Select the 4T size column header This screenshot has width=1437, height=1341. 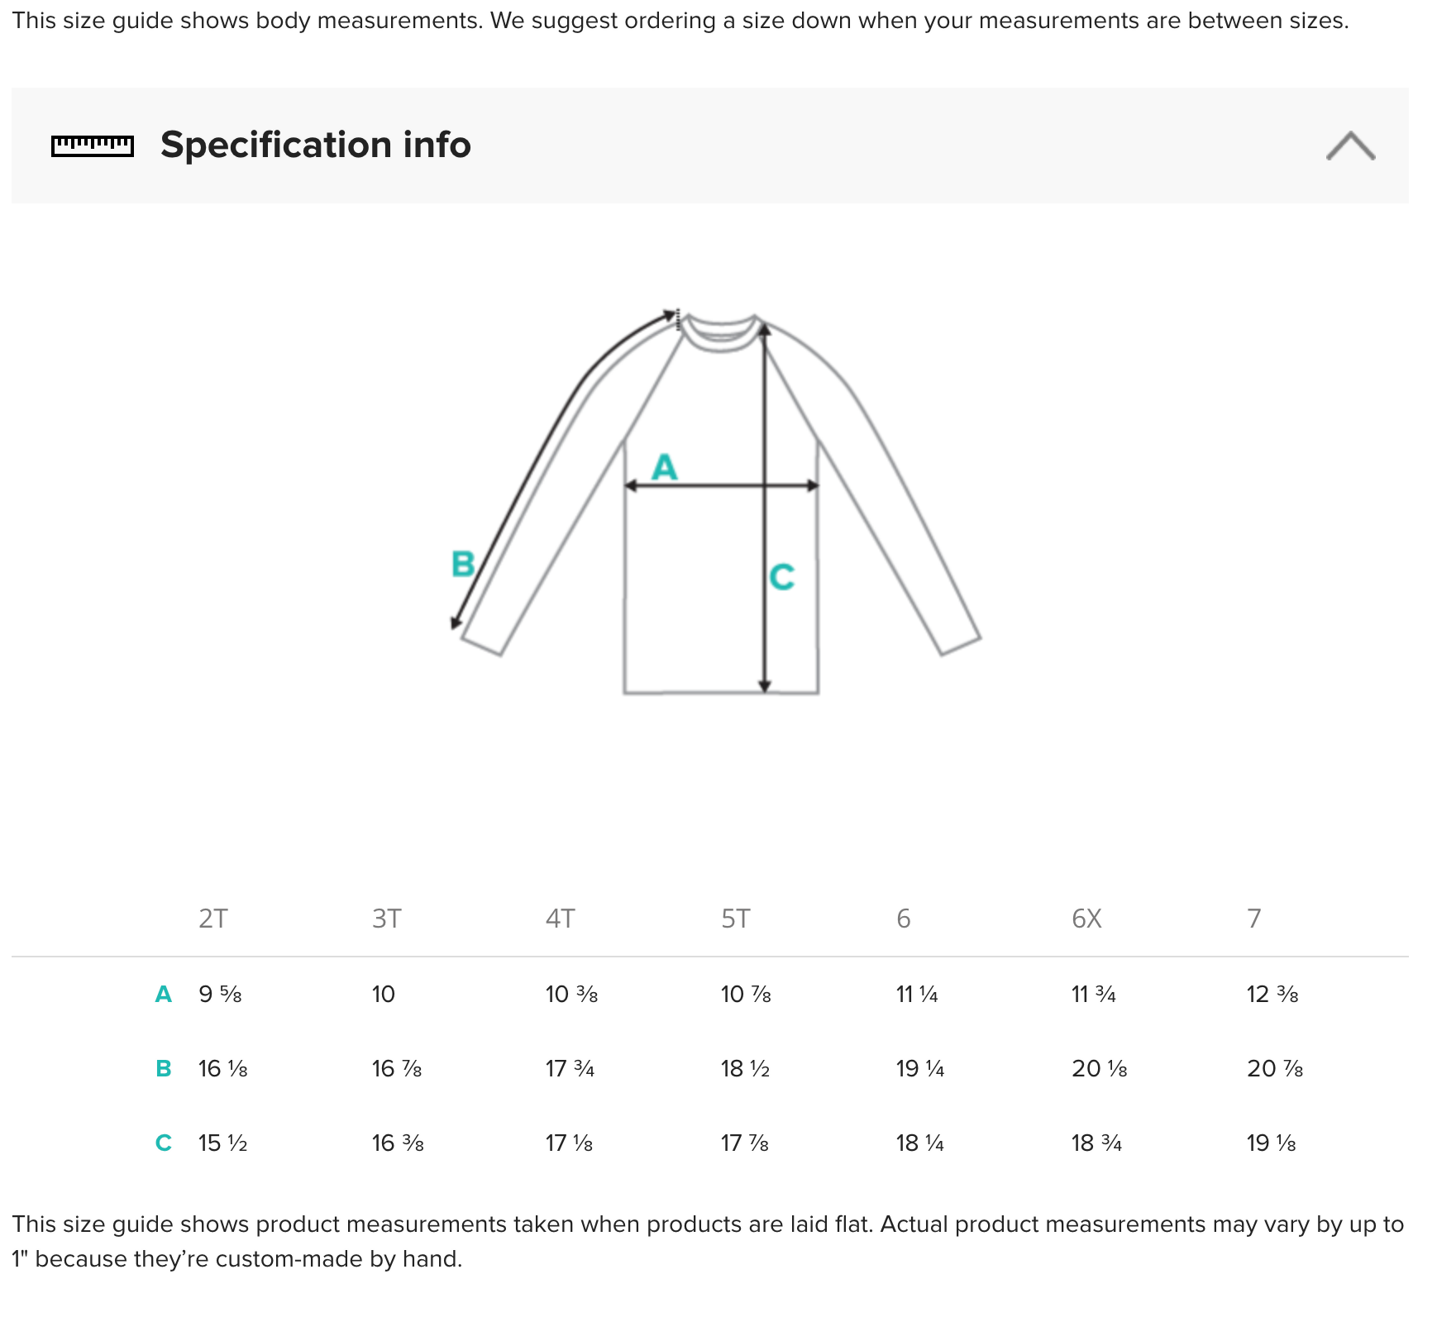[560, 919]
